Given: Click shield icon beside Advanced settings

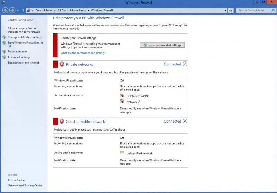Looking at the screenshot, I should click(x=4, y=57).
